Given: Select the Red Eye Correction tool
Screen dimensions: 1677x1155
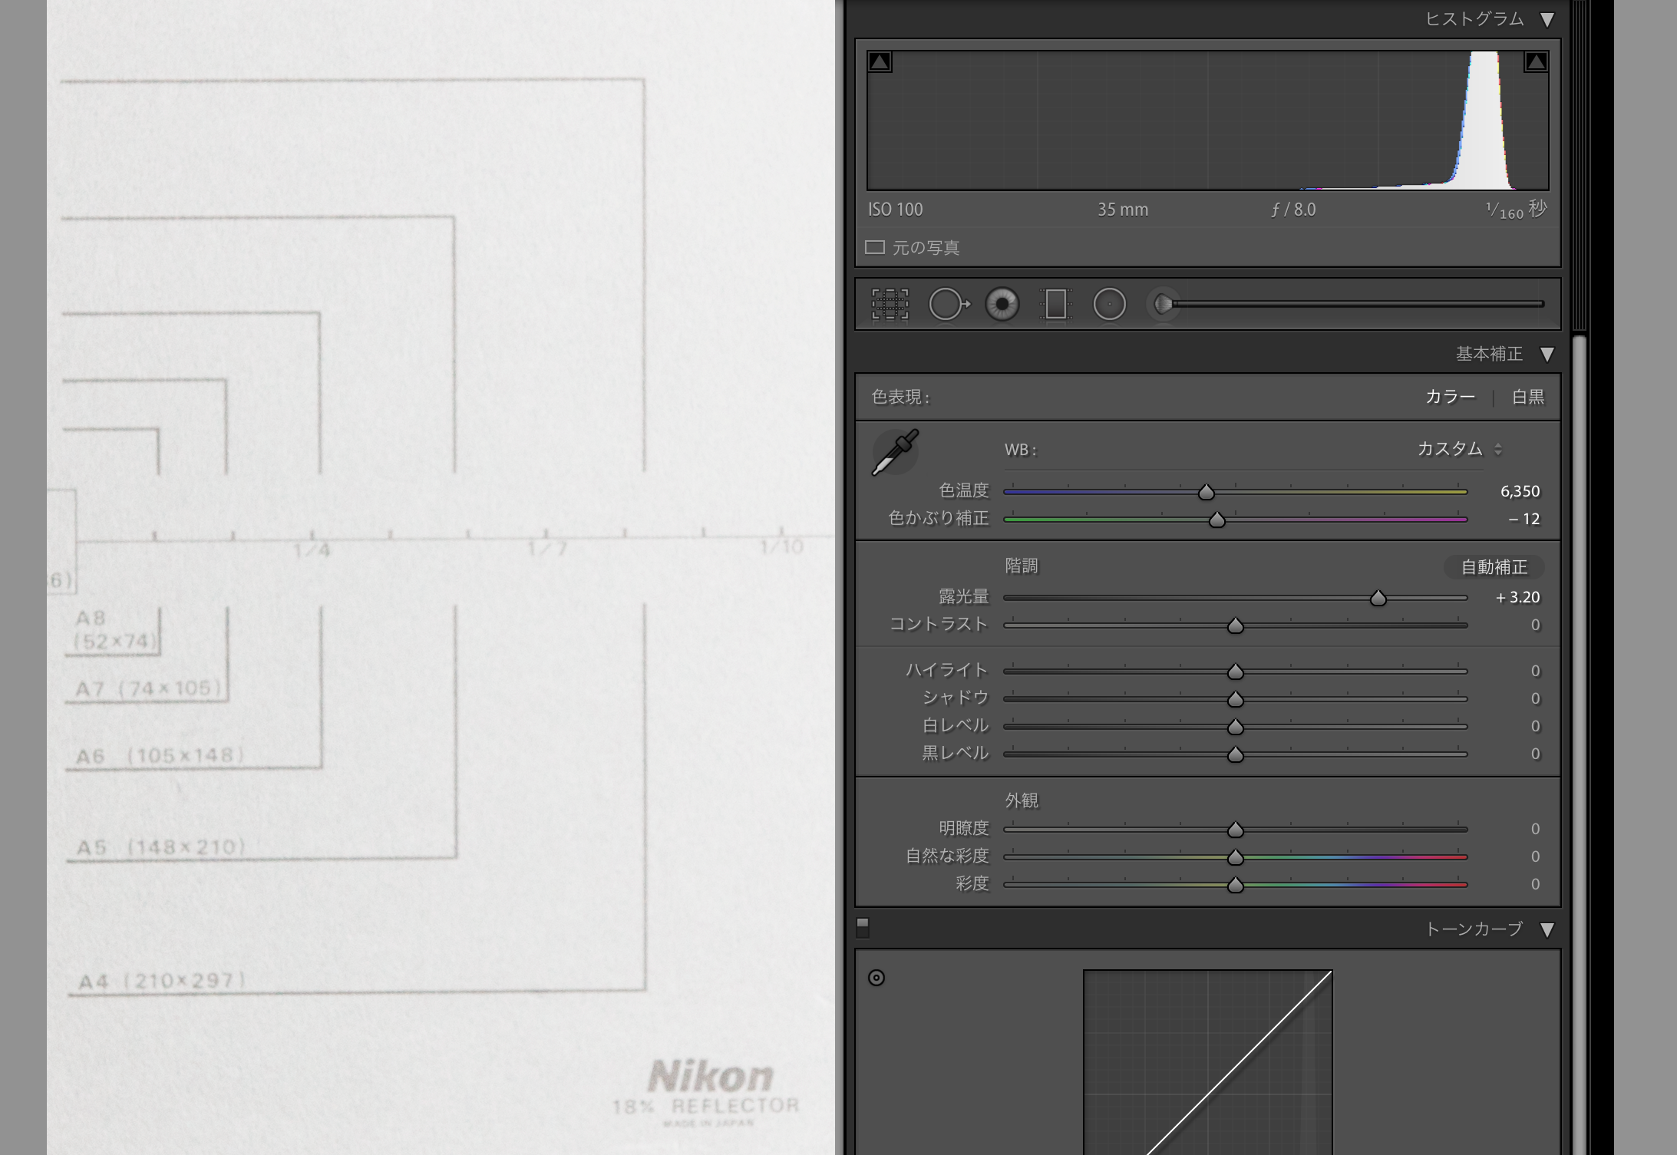Looking at the screenshot, I should (x=1002, y=305).
